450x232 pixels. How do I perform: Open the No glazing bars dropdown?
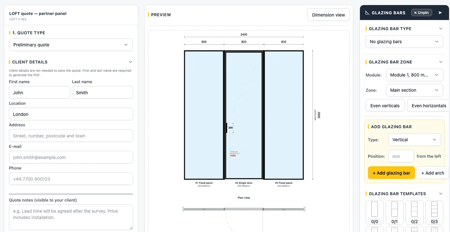click(404, 42)
